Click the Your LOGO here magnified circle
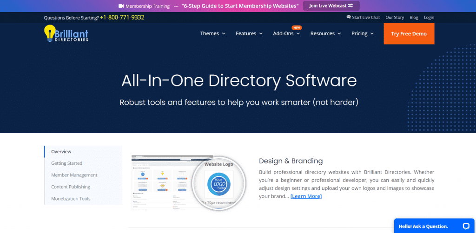Screen dimensions: 476x233 [x=218, y=183]
